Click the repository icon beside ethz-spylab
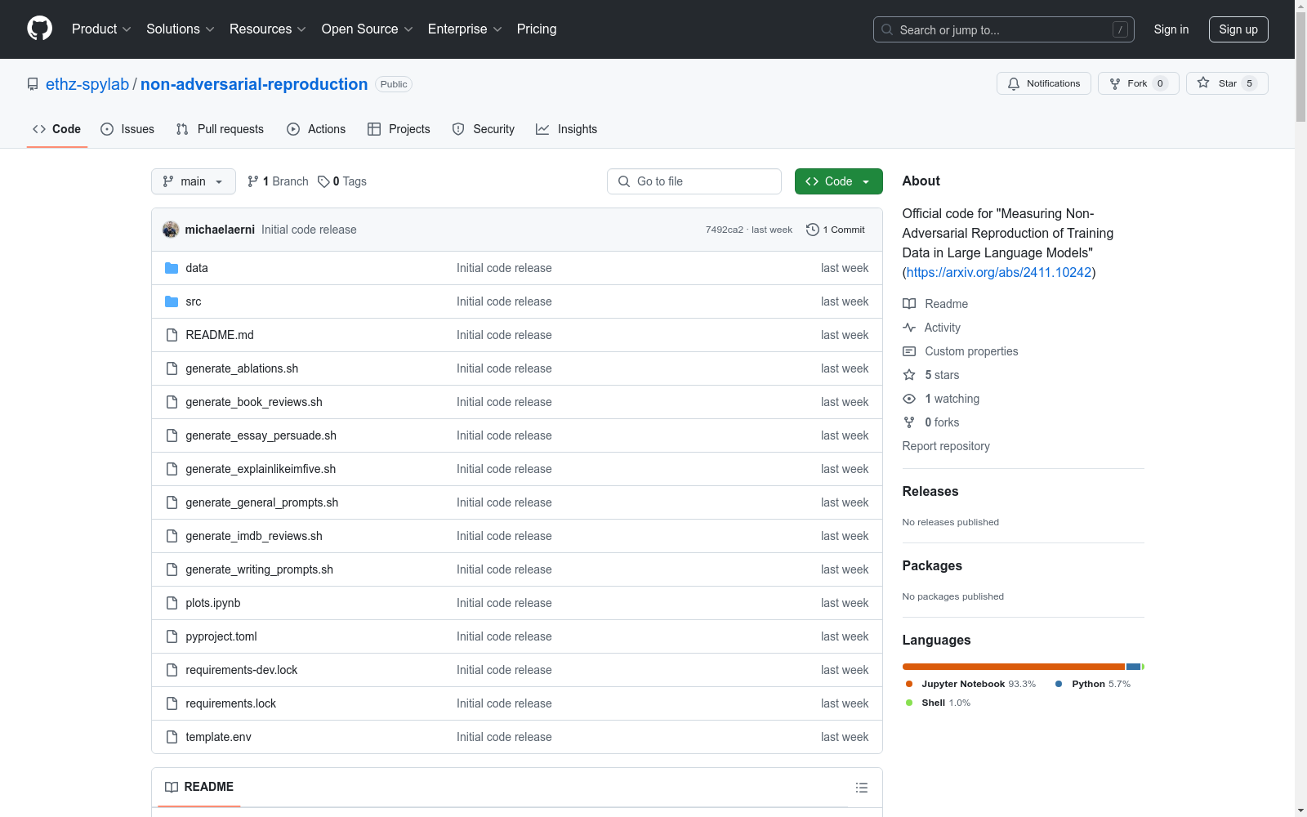Image resolution: width=1307 pixels, height=817 pixels. (x=33, y=84)
